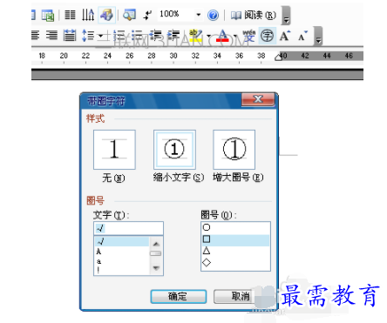The image size is (387, 323).
Task: Toggle the Drawing toolbar icon
Action: [106, 15]
